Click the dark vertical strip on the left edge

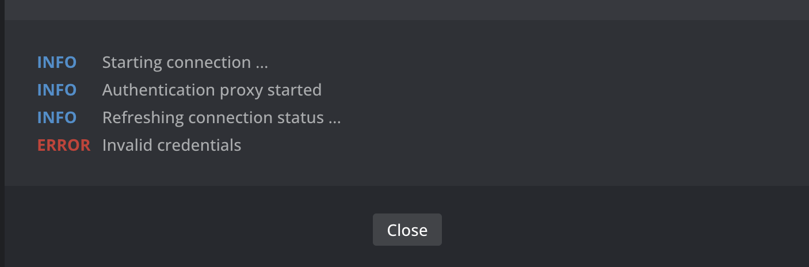coord(2,133)
